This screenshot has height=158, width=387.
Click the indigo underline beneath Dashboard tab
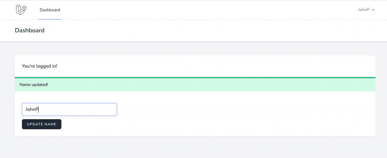click(x=50, y=19)
